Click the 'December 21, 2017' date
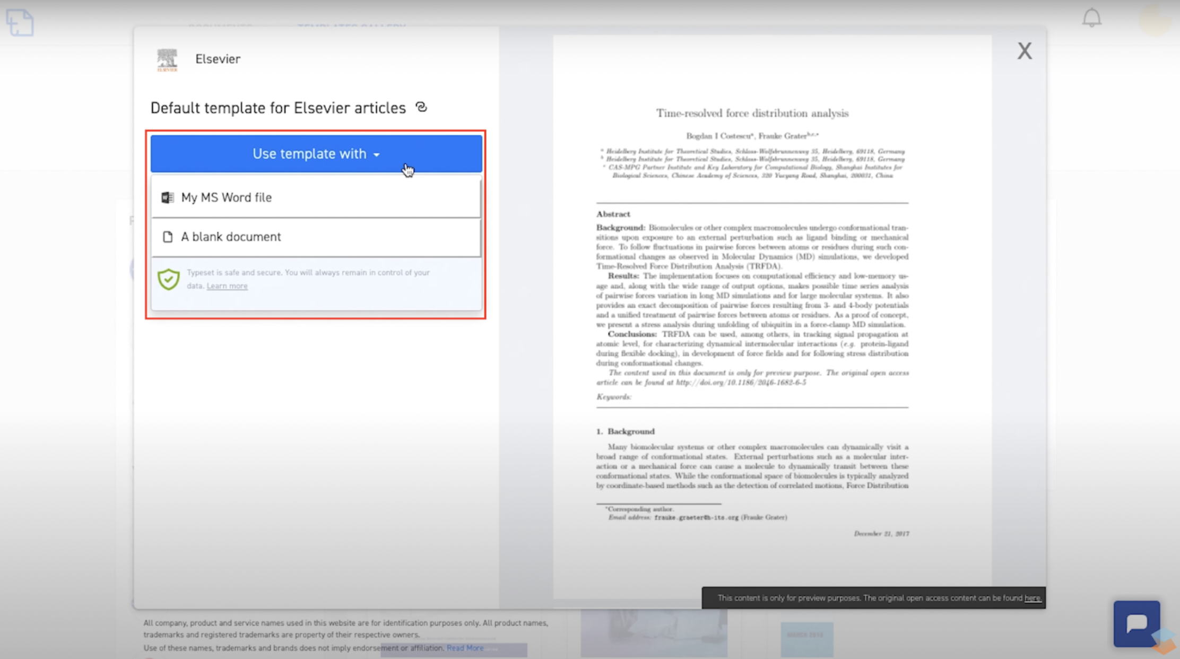This screenshot has width=1180, height=659. (881, 534)
